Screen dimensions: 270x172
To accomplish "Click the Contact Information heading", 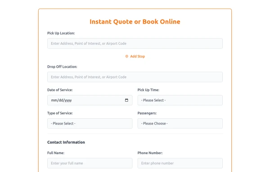I will (x=66, y=142).
